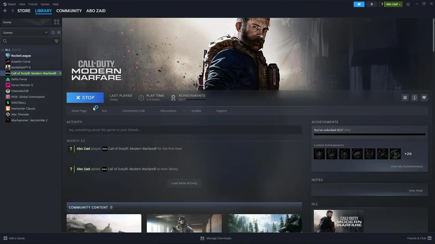The width and height of the screenshot is (435, 244).
Task: Click the Rocket League game icon
Action: [8, 56]
